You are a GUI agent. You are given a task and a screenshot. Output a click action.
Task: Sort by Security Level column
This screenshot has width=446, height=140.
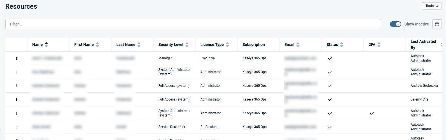[x=171, y=45]
